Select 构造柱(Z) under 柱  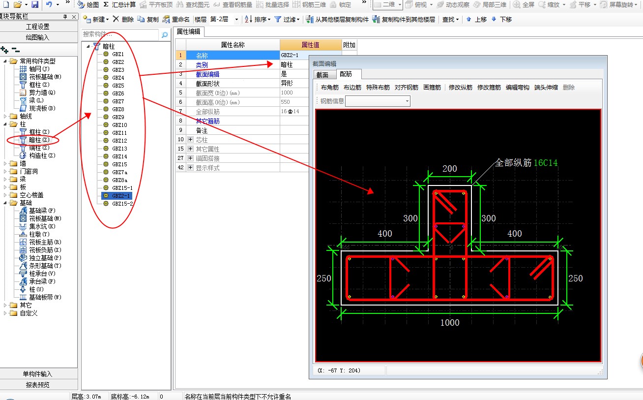click(37, 155)
